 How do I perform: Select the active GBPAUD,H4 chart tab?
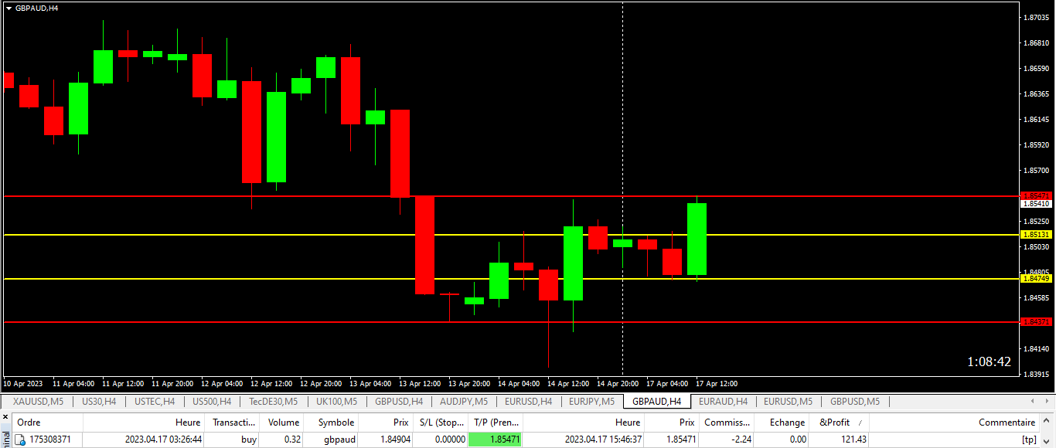(x=656, y=402)
